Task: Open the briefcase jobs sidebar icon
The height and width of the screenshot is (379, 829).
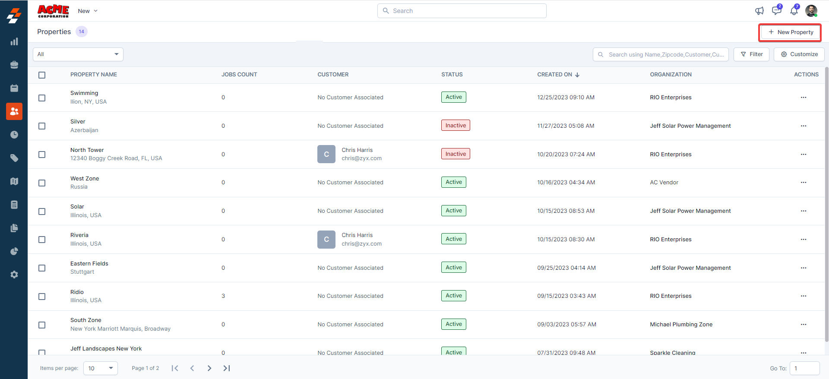Action: click(14, 65)
